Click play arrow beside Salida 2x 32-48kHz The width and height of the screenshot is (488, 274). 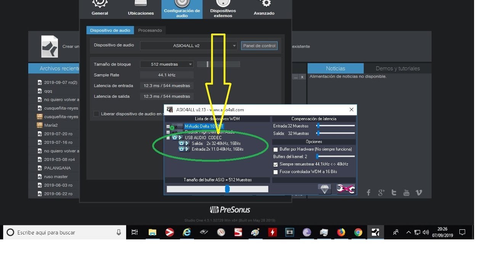click(187, 143)
